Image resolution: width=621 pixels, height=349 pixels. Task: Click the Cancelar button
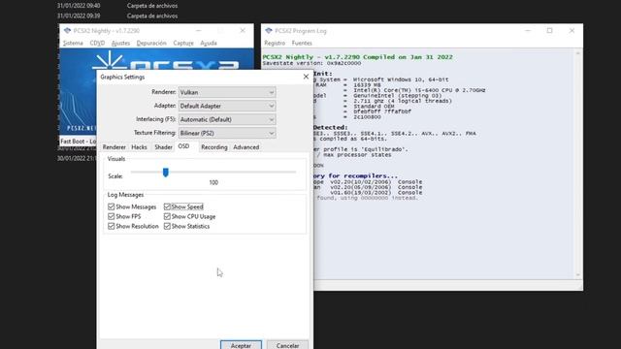click(287, 345)
